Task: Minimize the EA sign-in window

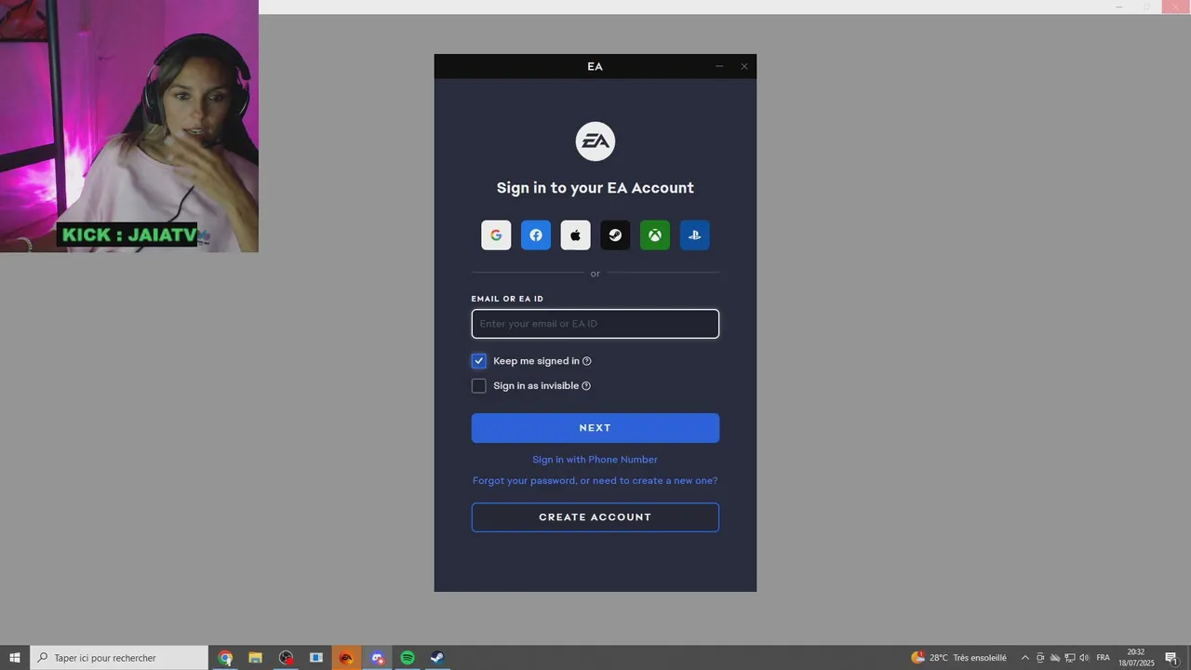Action: tap(719, 66)
